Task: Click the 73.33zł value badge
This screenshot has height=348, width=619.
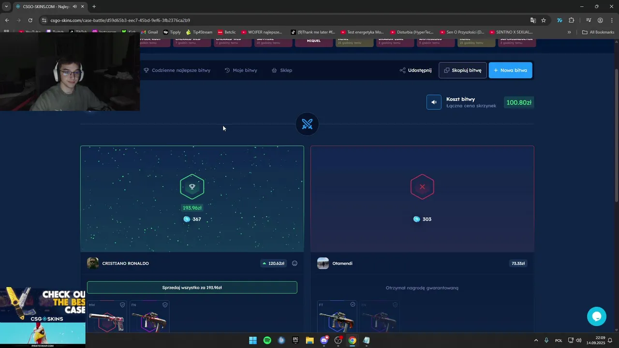Action: (518, 263)
